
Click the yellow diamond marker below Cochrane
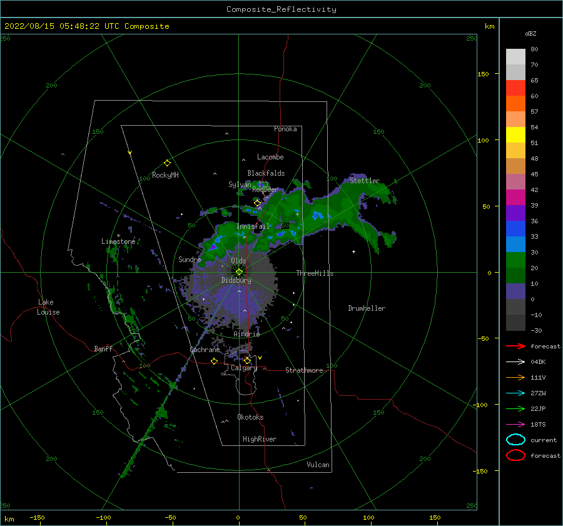(214, 362)
